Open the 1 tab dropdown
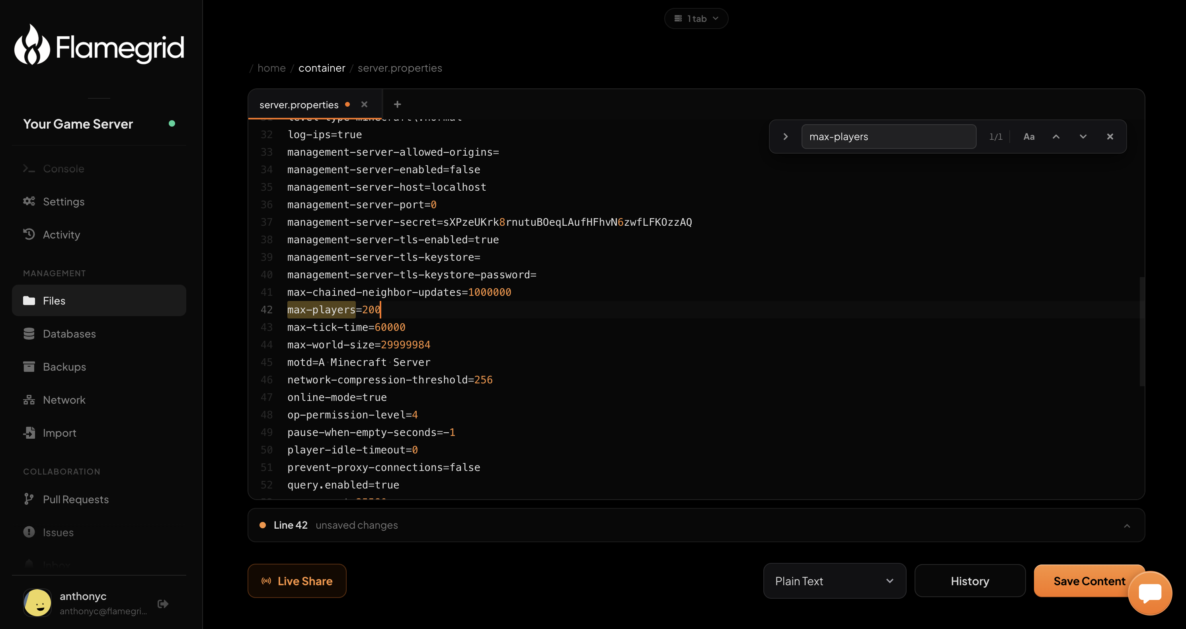Image resolution: width=1186 pixels, height=629 pixels. click(x=696, y=18)
